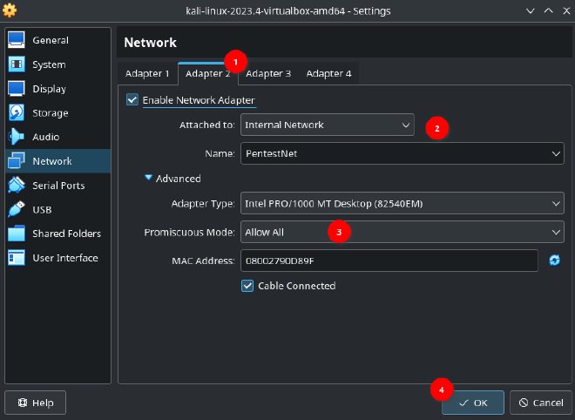Switch to Adapter 4 tab
The height and width of the screenshot is (420, 575).
click(329, 74)
